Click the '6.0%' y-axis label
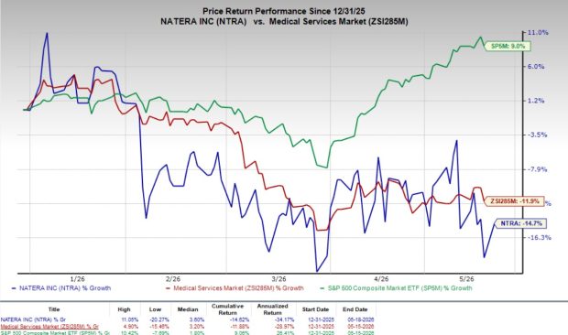The image size is (568, 335). [x=536, y=67]
